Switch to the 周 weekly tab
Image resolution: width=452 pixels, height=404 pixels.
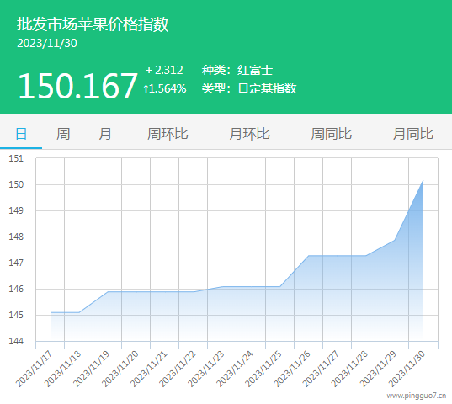tap(63, 134)
